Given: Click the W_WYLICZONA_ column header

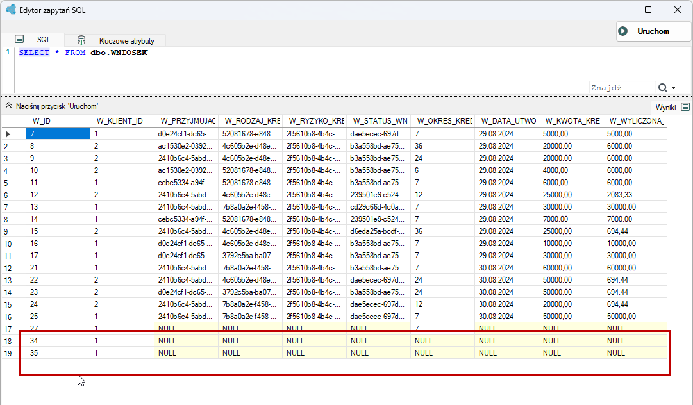Looking at the screenshot, I should tap(635, 121).
